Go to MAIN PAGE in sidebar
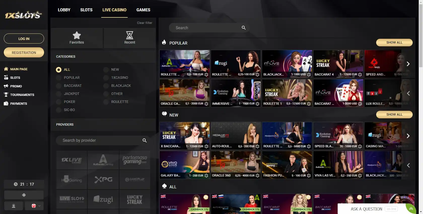Viewport: 423px width, 214px height. [x=19, y=69]
